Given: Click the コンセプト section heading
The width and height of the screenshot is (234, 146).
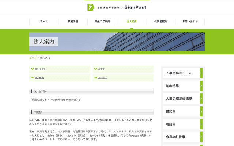Looking at the screenshot, I should (91, 92).
